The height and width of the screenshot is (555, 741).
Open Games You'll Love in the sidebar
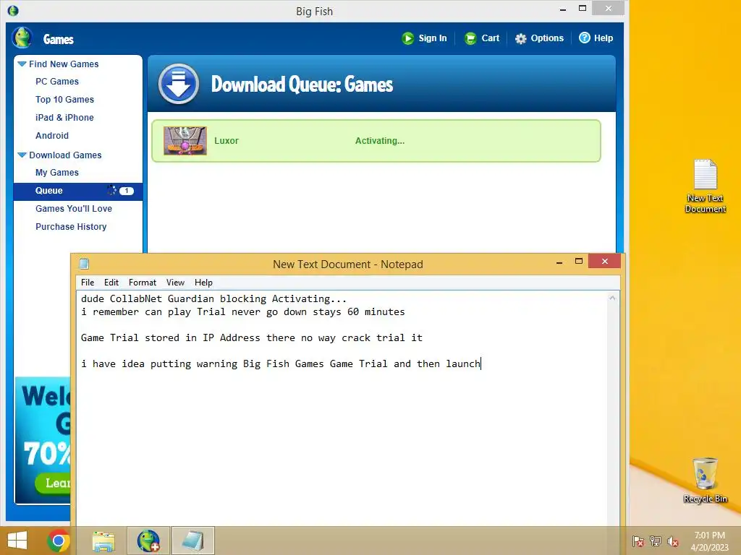(74, 209)
